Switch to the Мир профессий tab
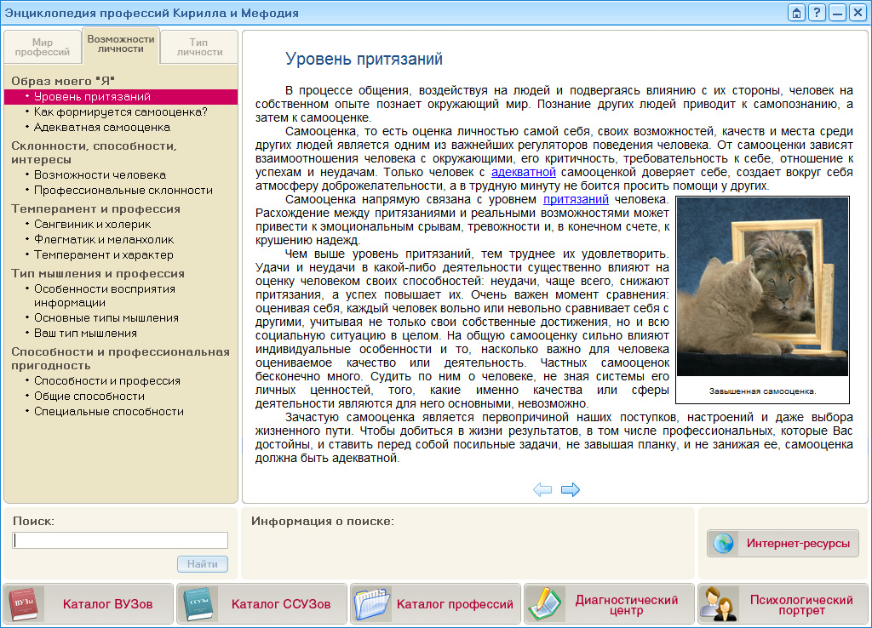This screenshot has width=872, height=628. (42, 44)
